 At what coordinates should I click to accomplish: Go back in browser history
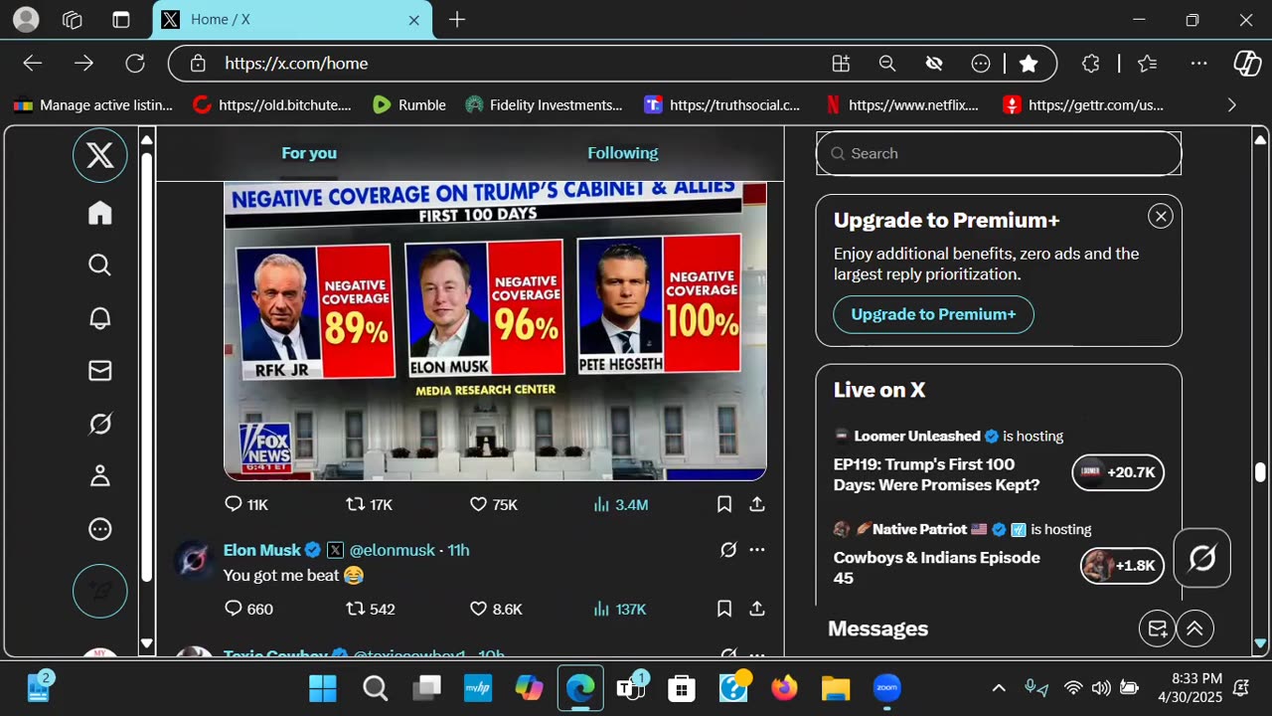pyautogui.click(x=33, y=64)
